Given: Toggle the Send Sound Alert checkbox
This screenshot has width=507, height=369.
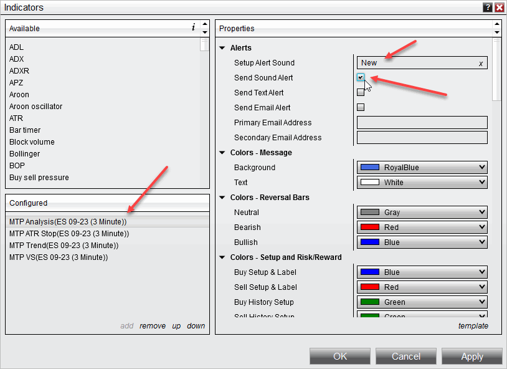Looking at the screenshot, I should [x=361, y=77].
